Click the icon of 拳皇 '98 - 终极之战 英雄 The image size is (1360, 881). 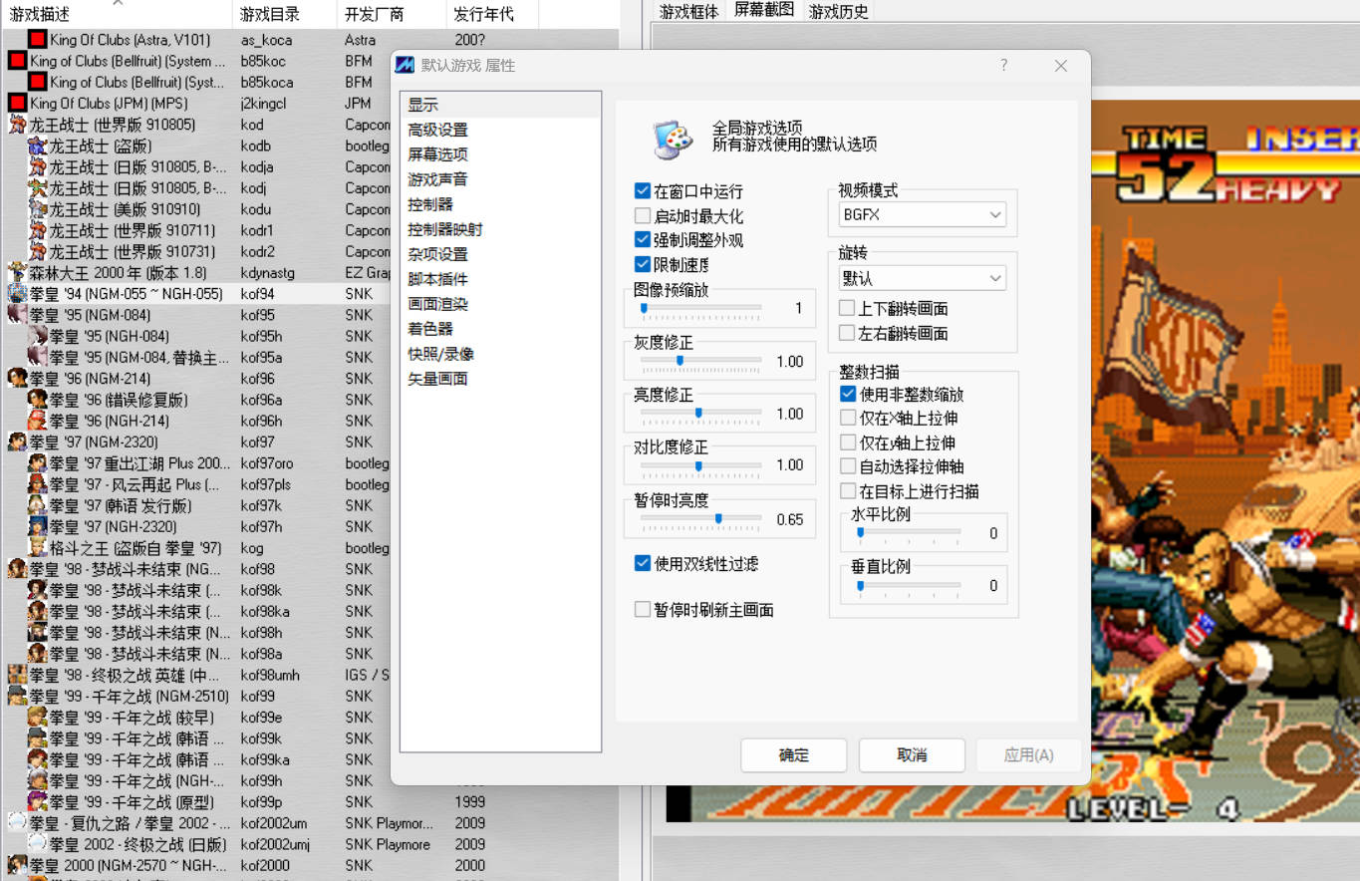pos(17,675)
